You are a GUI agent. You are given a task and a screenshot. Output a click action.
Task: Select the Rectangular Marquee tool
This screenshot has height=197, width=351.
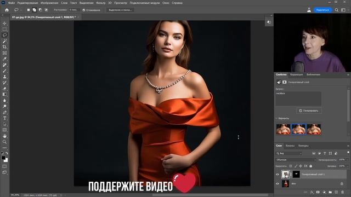4,29
